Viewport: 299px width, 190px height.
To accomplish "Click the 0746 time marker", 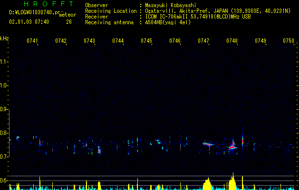I will 175,40.
